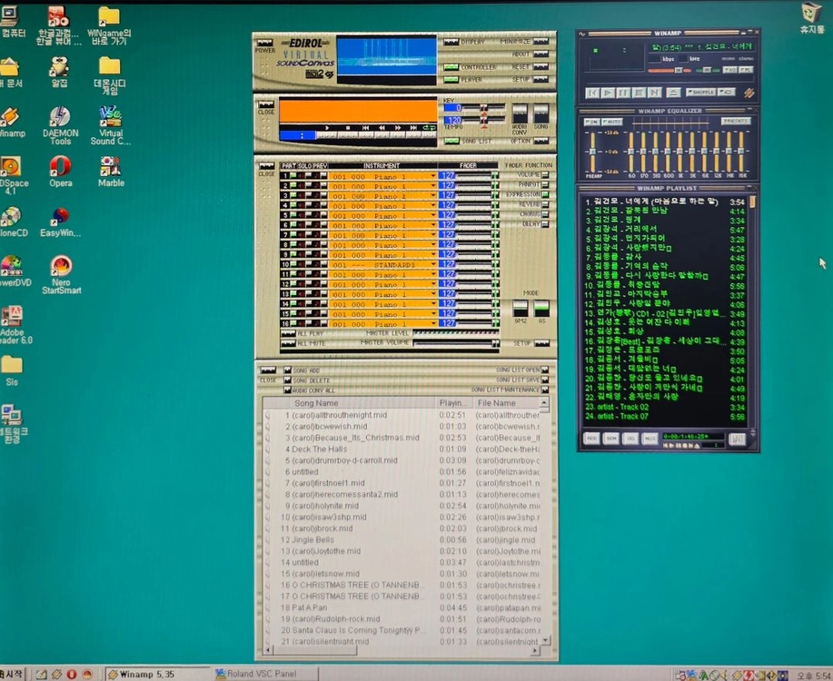This screenshot has height=681, width=833.
Task: Toggle the PLAYER panel button
Action: click(x=451, y=80)
